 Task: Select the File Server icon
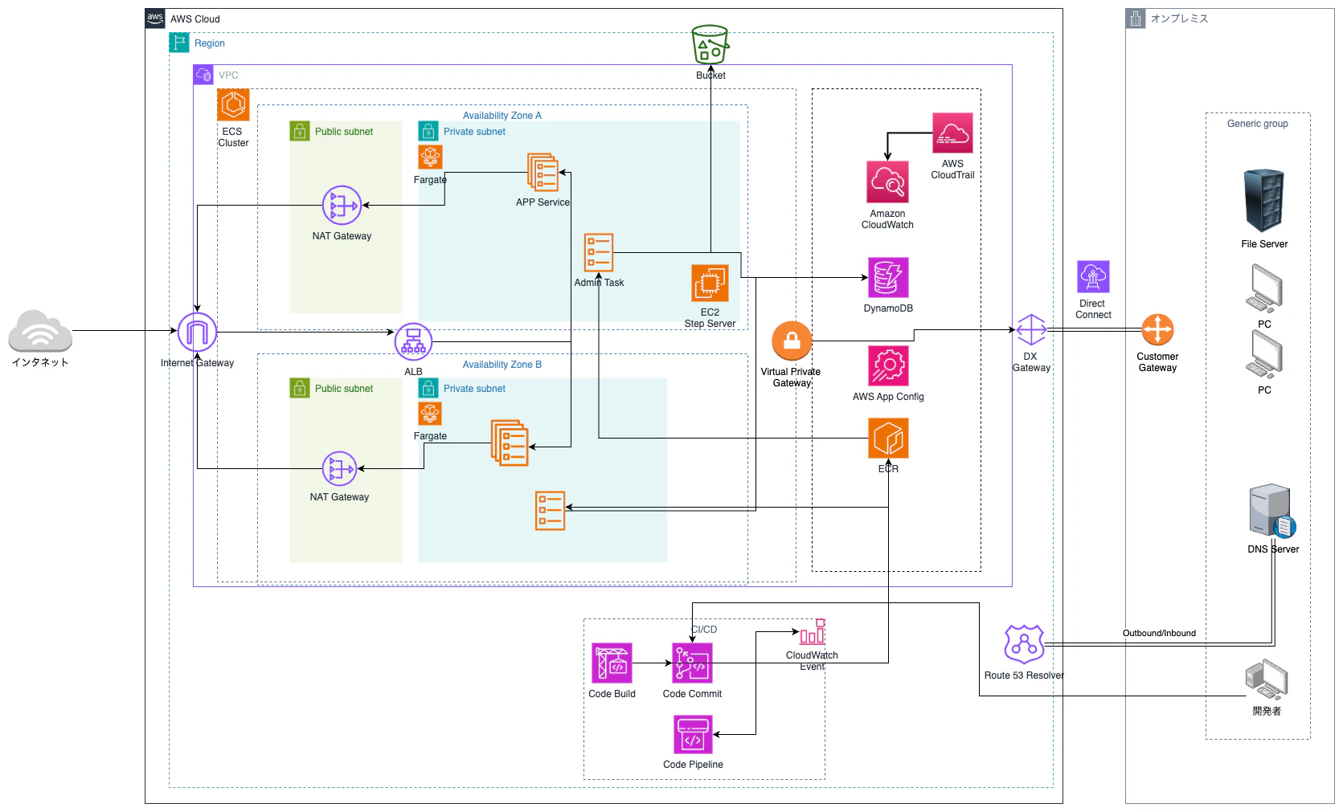coord(1263,201)
